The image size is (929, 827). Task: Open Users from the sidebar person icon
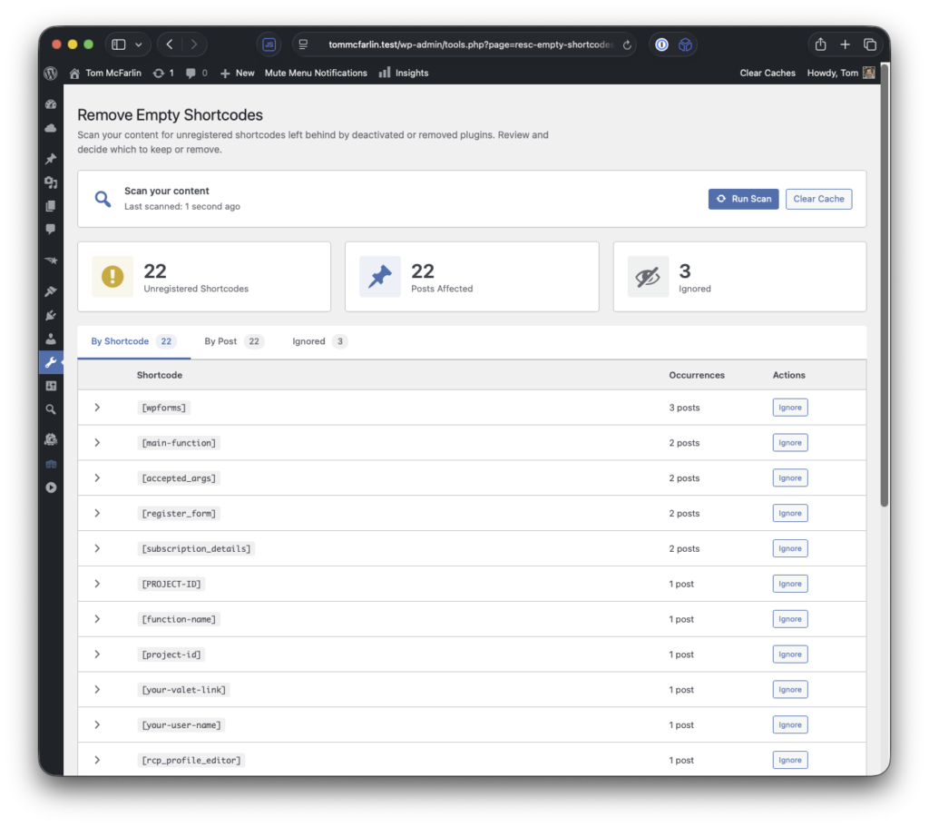pos(51,339)
